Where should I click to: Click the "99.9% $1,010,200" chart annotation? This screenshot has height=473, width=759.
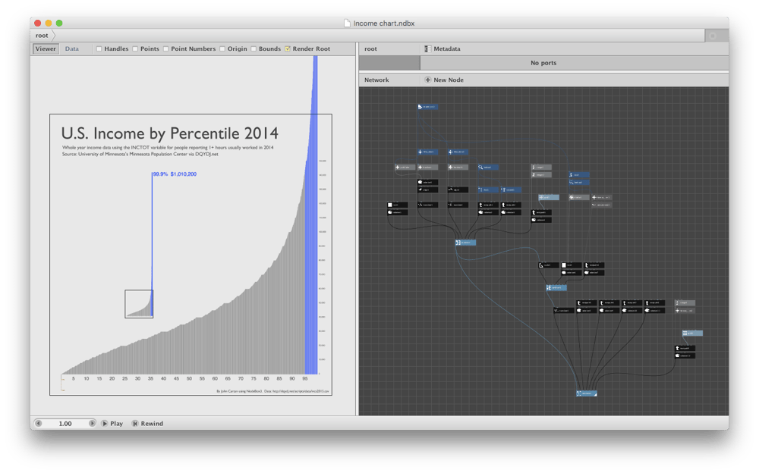pyautogui.click(x=175, y=174)
